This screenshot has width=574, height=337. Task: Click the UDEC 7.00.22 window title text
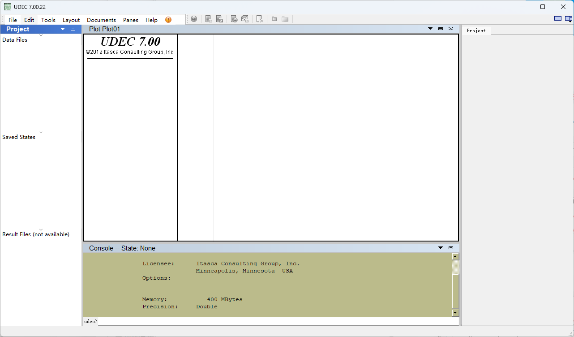tap(30, 7)
